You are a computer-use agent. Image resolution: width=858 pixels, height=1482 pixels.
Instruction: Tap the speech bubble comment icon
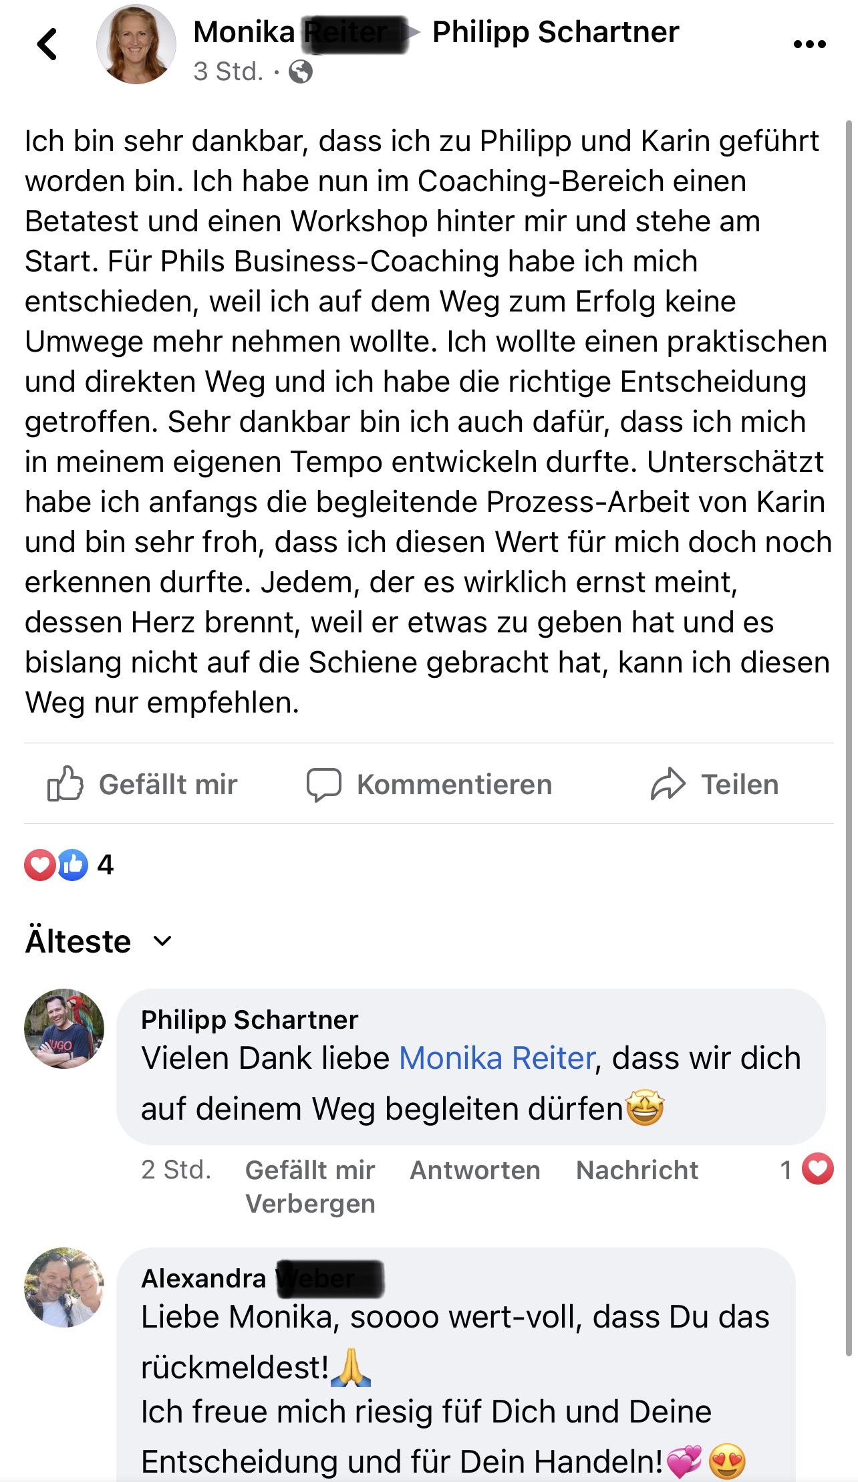coord(324,784)
